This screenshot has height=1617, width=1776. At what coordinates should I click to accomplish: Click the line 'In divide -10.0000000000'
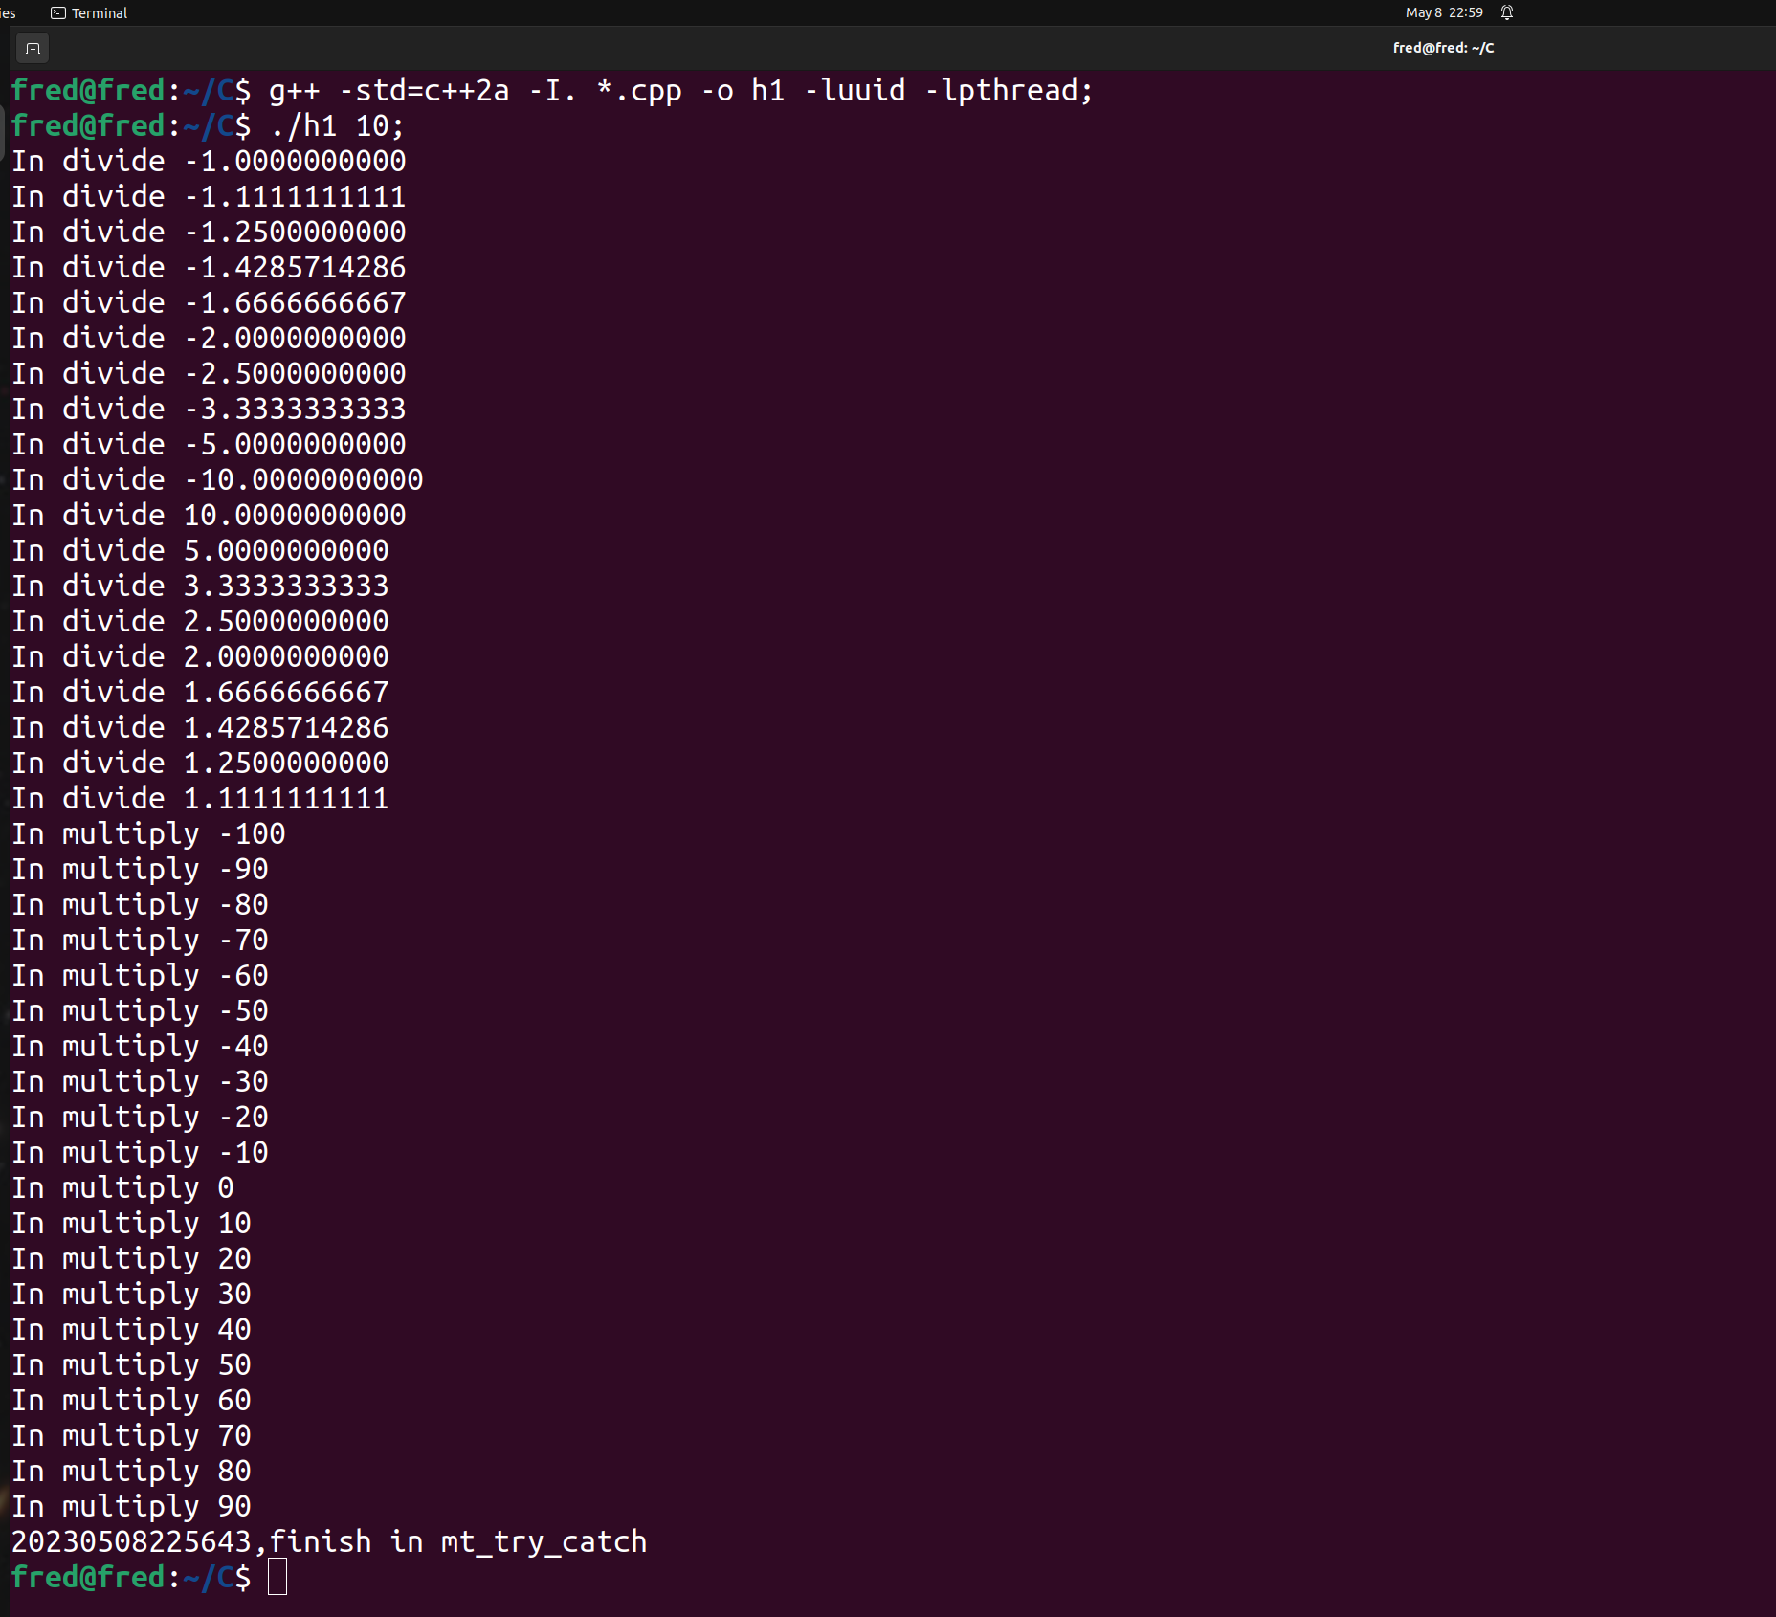(x=217, y=479)
